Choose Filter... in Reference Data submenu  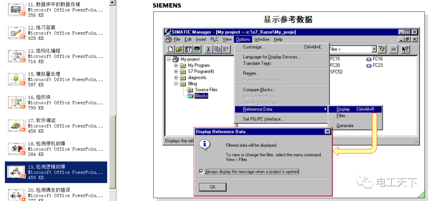[356, 116]
